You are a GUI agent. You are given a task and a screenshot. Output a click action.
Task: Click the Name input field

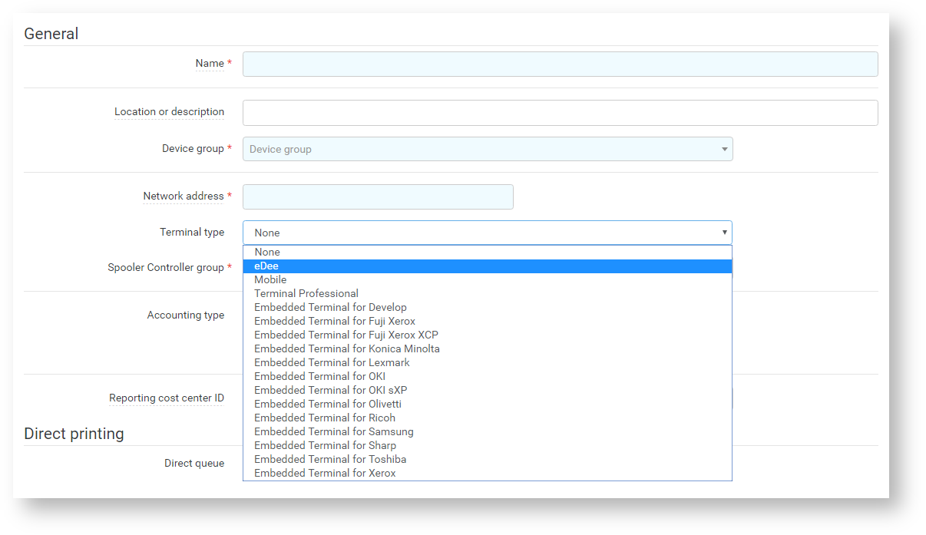pos(560,64)
